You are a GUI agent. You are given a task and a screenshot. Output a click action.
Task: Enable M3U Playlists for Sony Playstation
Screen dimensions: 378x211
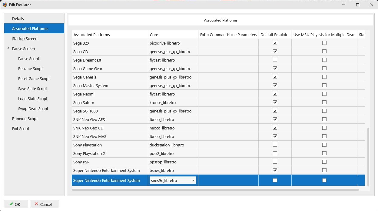tap(324, 145)
